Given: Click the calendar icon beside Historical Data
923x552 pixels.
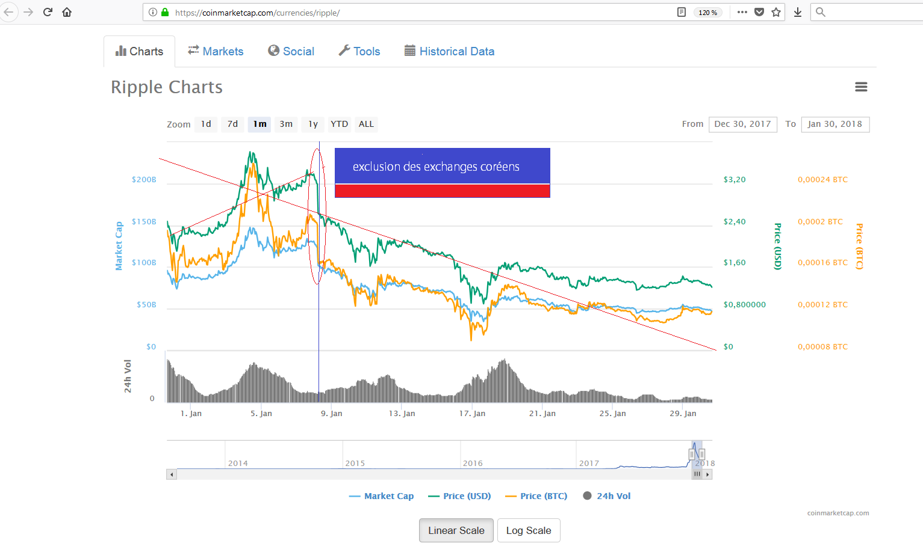Looking at the screenshot, I should (409, 51).
